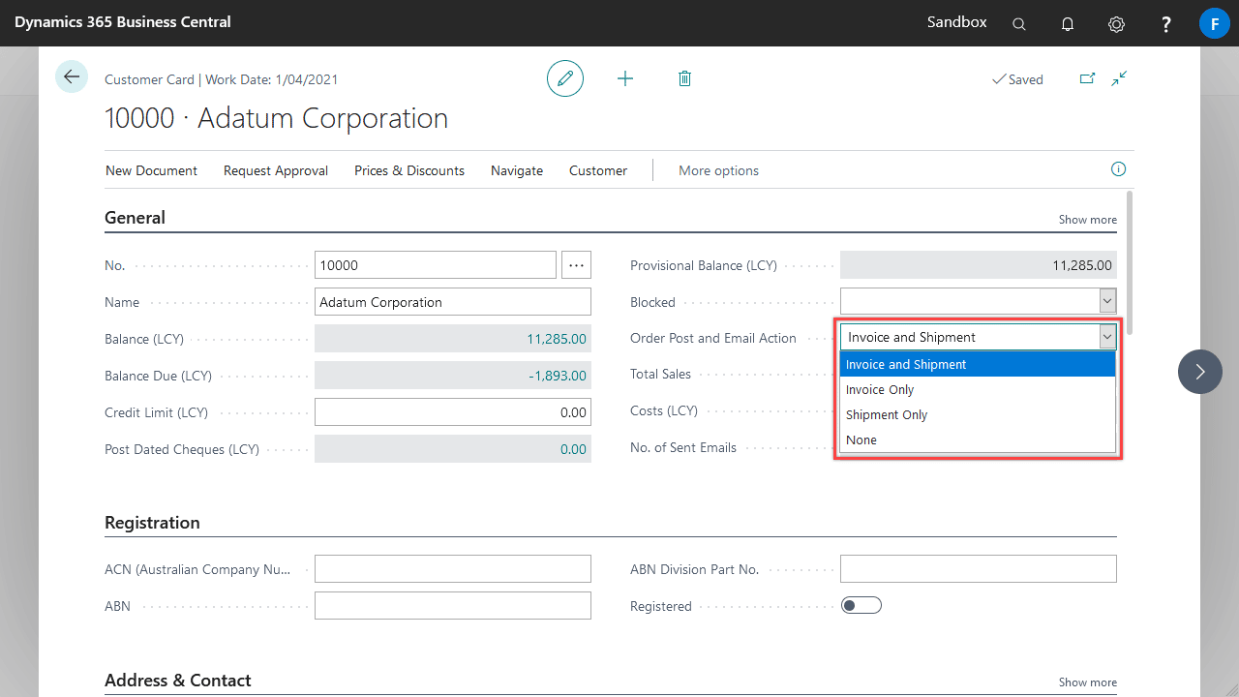Viewport: 1239px width, 697px height.
Task: Click the No. input field
Action: pos(436,264)
